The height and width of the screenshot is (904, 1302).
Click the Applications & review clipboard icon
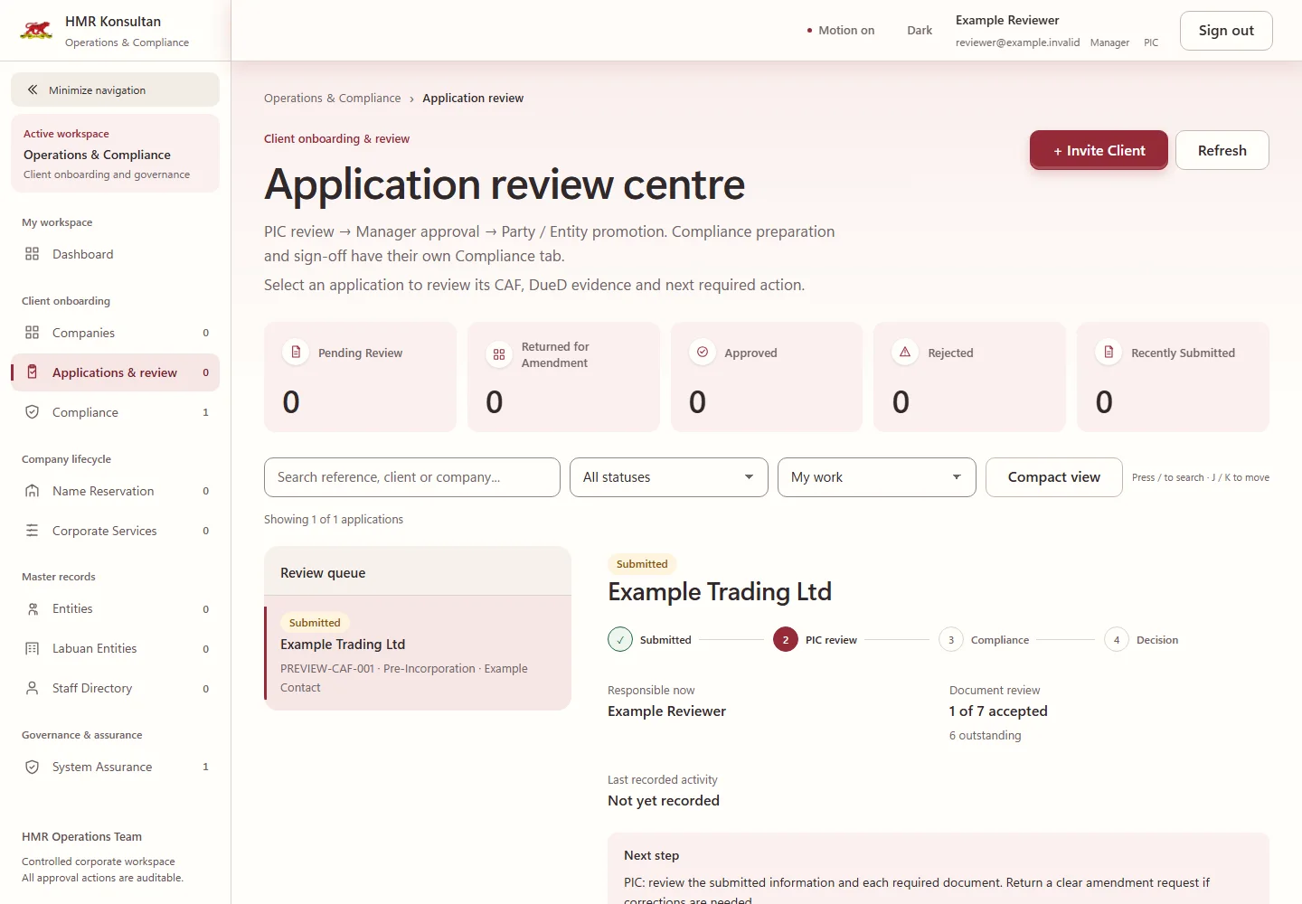pyautogui.click(x=33, y=372)
